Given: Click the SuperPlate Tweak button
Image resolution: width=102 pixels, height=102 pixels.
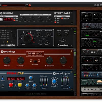Looking at the screenshot, I should coord(20,44).
